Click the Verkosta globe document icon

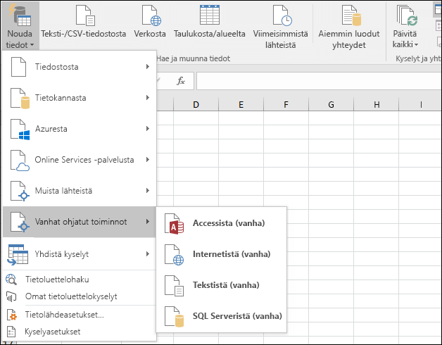[151, 15]
